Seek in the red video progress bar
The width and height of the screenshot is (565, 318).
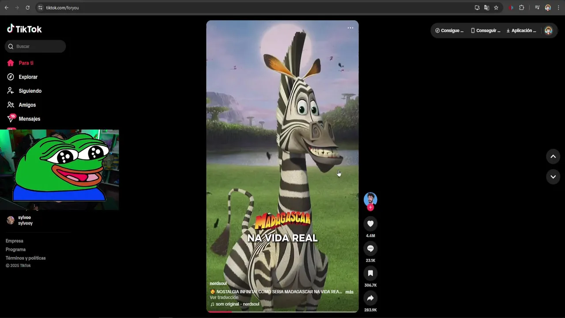(x=282, y=312)
